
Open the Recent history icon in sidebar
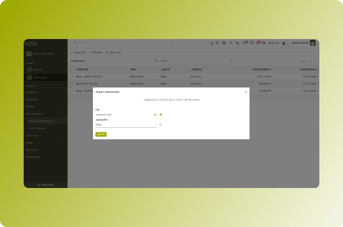pos(30,69)
